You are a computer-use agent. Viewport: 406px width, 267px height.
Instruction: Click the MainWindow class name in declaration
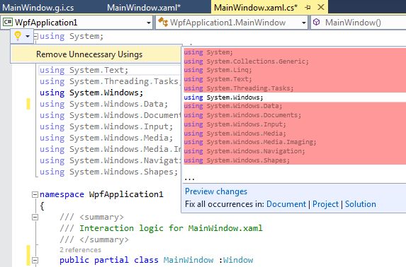tap(188, 260)
